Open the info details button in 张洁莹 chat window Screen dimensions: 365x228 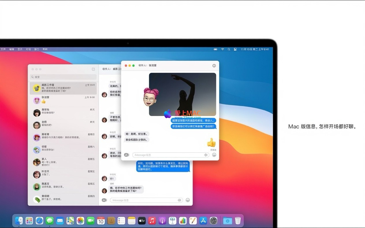[x=214, y=66]
